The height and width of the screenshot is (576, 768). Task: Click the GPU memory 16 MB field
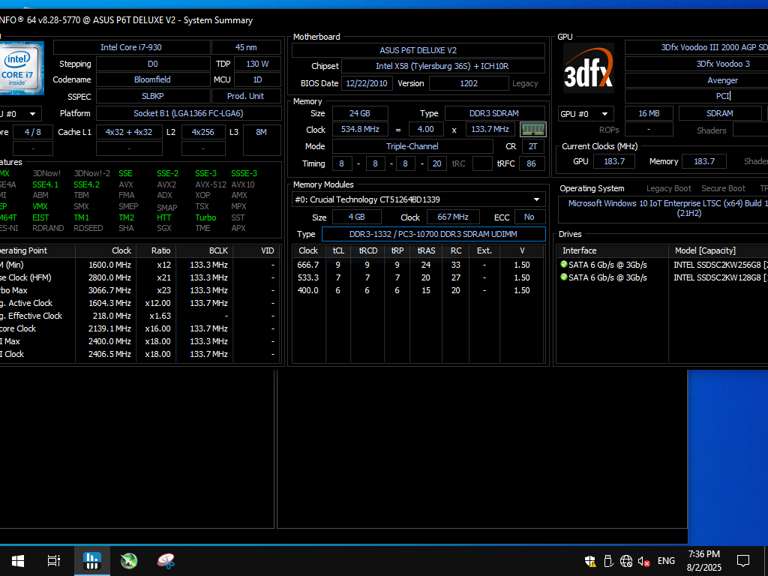point(649,113)
